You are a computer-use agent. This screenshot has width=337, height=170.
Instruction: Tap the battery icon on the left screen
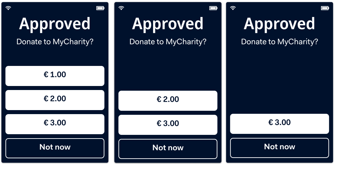point(100,8)
